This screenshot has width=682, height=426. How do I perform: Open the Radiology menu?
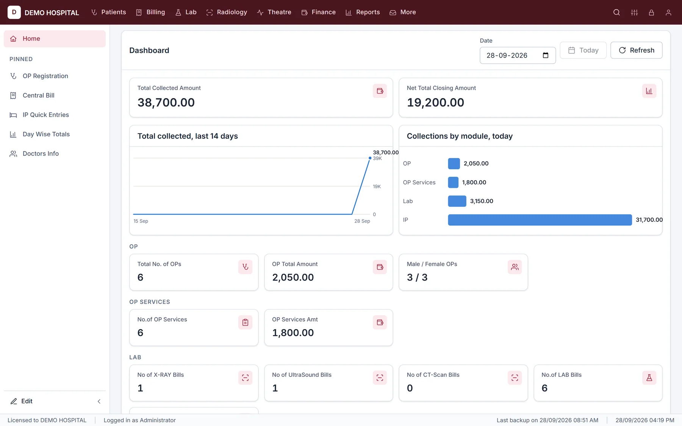[x=227, y=12]
